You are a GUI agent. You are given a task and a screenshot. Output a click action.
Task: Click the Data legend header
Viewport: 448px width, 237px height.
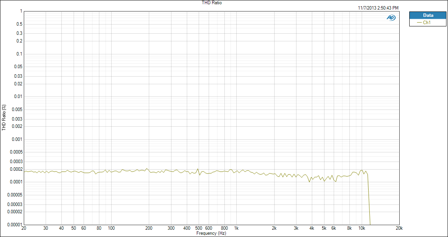pyautogui.click(x=428, y=15)
